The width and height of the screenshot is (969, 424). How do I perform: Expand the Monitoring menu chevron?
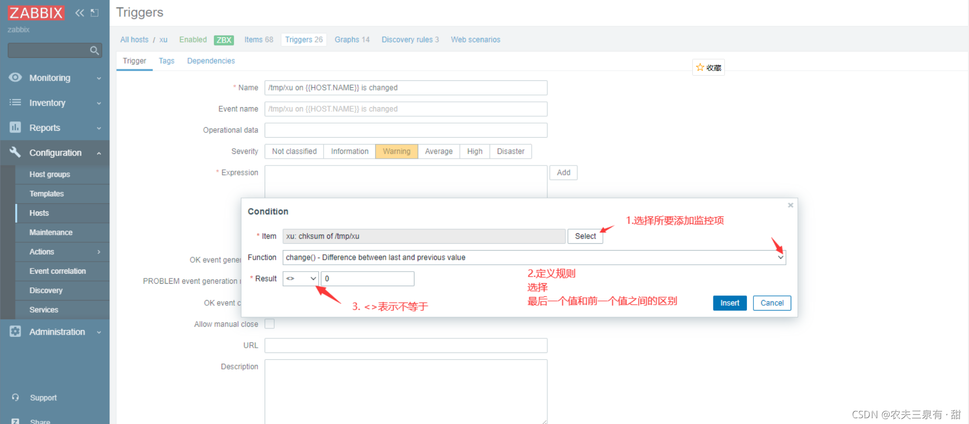[x=99, y=78]
